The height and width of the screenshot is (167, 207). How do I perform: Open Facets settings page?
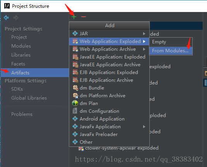pyautogui.click(x=18, y=64)
